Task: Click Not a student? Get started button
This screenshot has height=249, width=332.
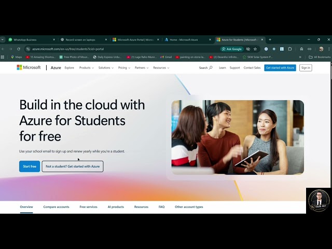Action: (x=73, y=167)
